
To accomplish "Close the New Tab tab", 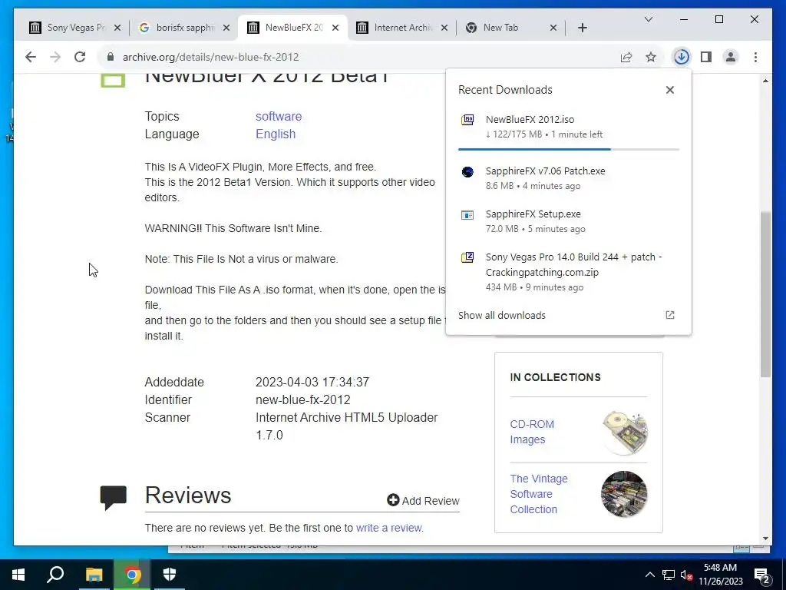I will (x=553, y=28).
